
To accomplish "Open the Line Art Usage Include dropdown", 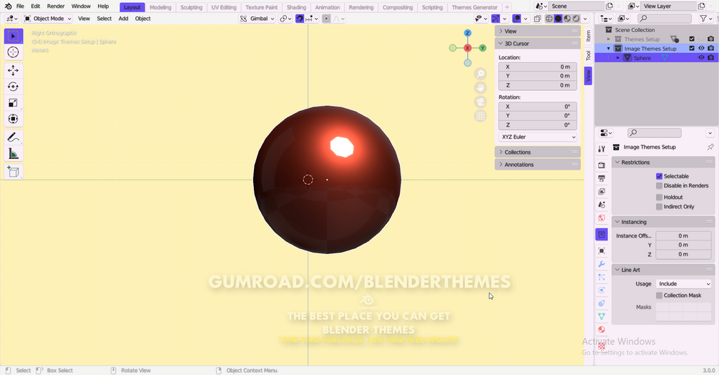I will pos(683,284).
